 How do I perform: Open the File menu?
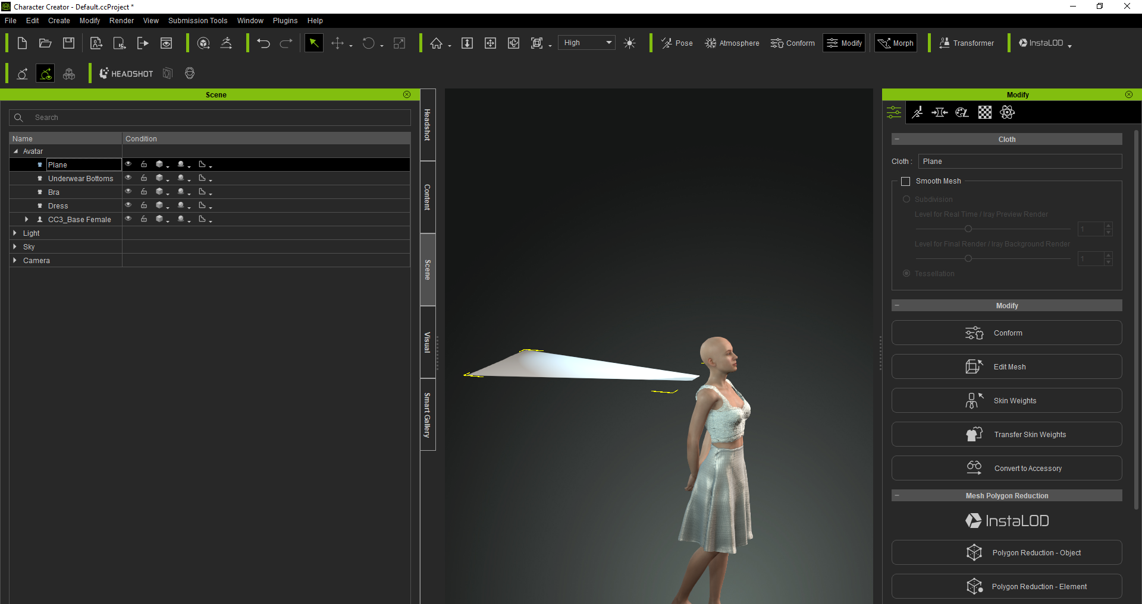point(11,21)
